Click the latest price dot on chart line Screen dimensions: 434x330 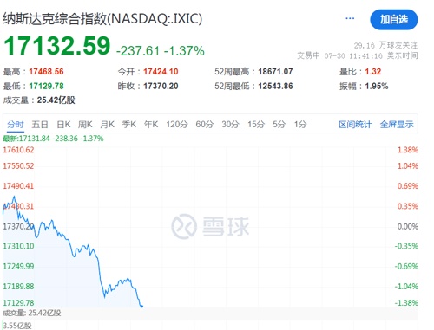pos(141,306)
